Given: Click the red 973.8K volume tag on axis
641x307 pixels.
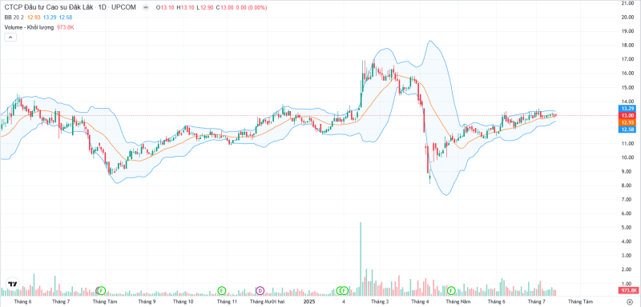Looking at the screenshot, I should pos(628,291).
